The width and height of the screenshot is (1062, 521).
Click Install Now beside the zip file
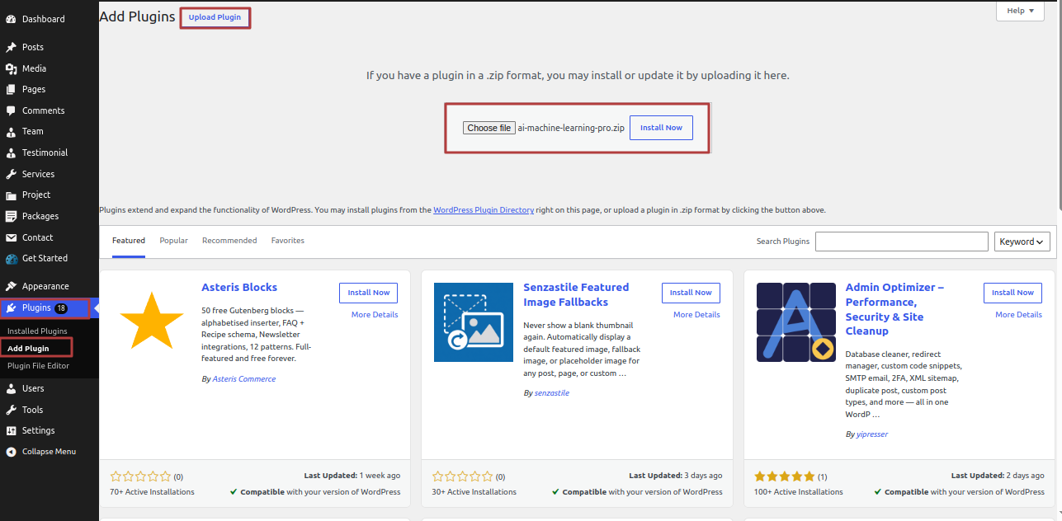(661, 128)
